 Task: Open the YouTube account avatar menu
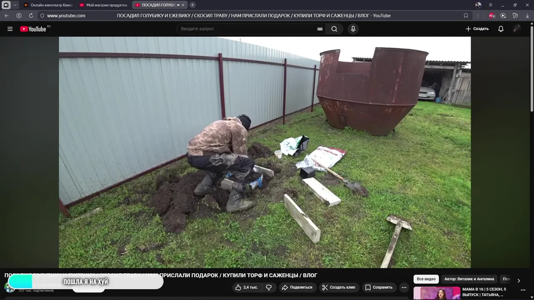(517, 29)
